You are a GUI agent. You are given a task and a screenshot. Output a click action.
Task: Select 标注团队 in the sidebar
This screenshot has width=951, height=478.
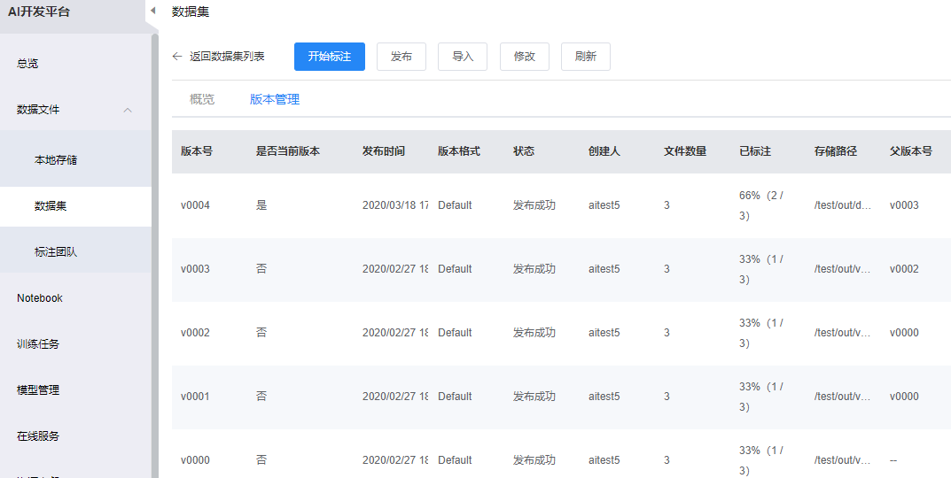(x=55, y=252)
